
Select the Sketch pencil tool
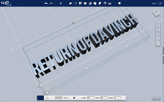click(75, 3)
